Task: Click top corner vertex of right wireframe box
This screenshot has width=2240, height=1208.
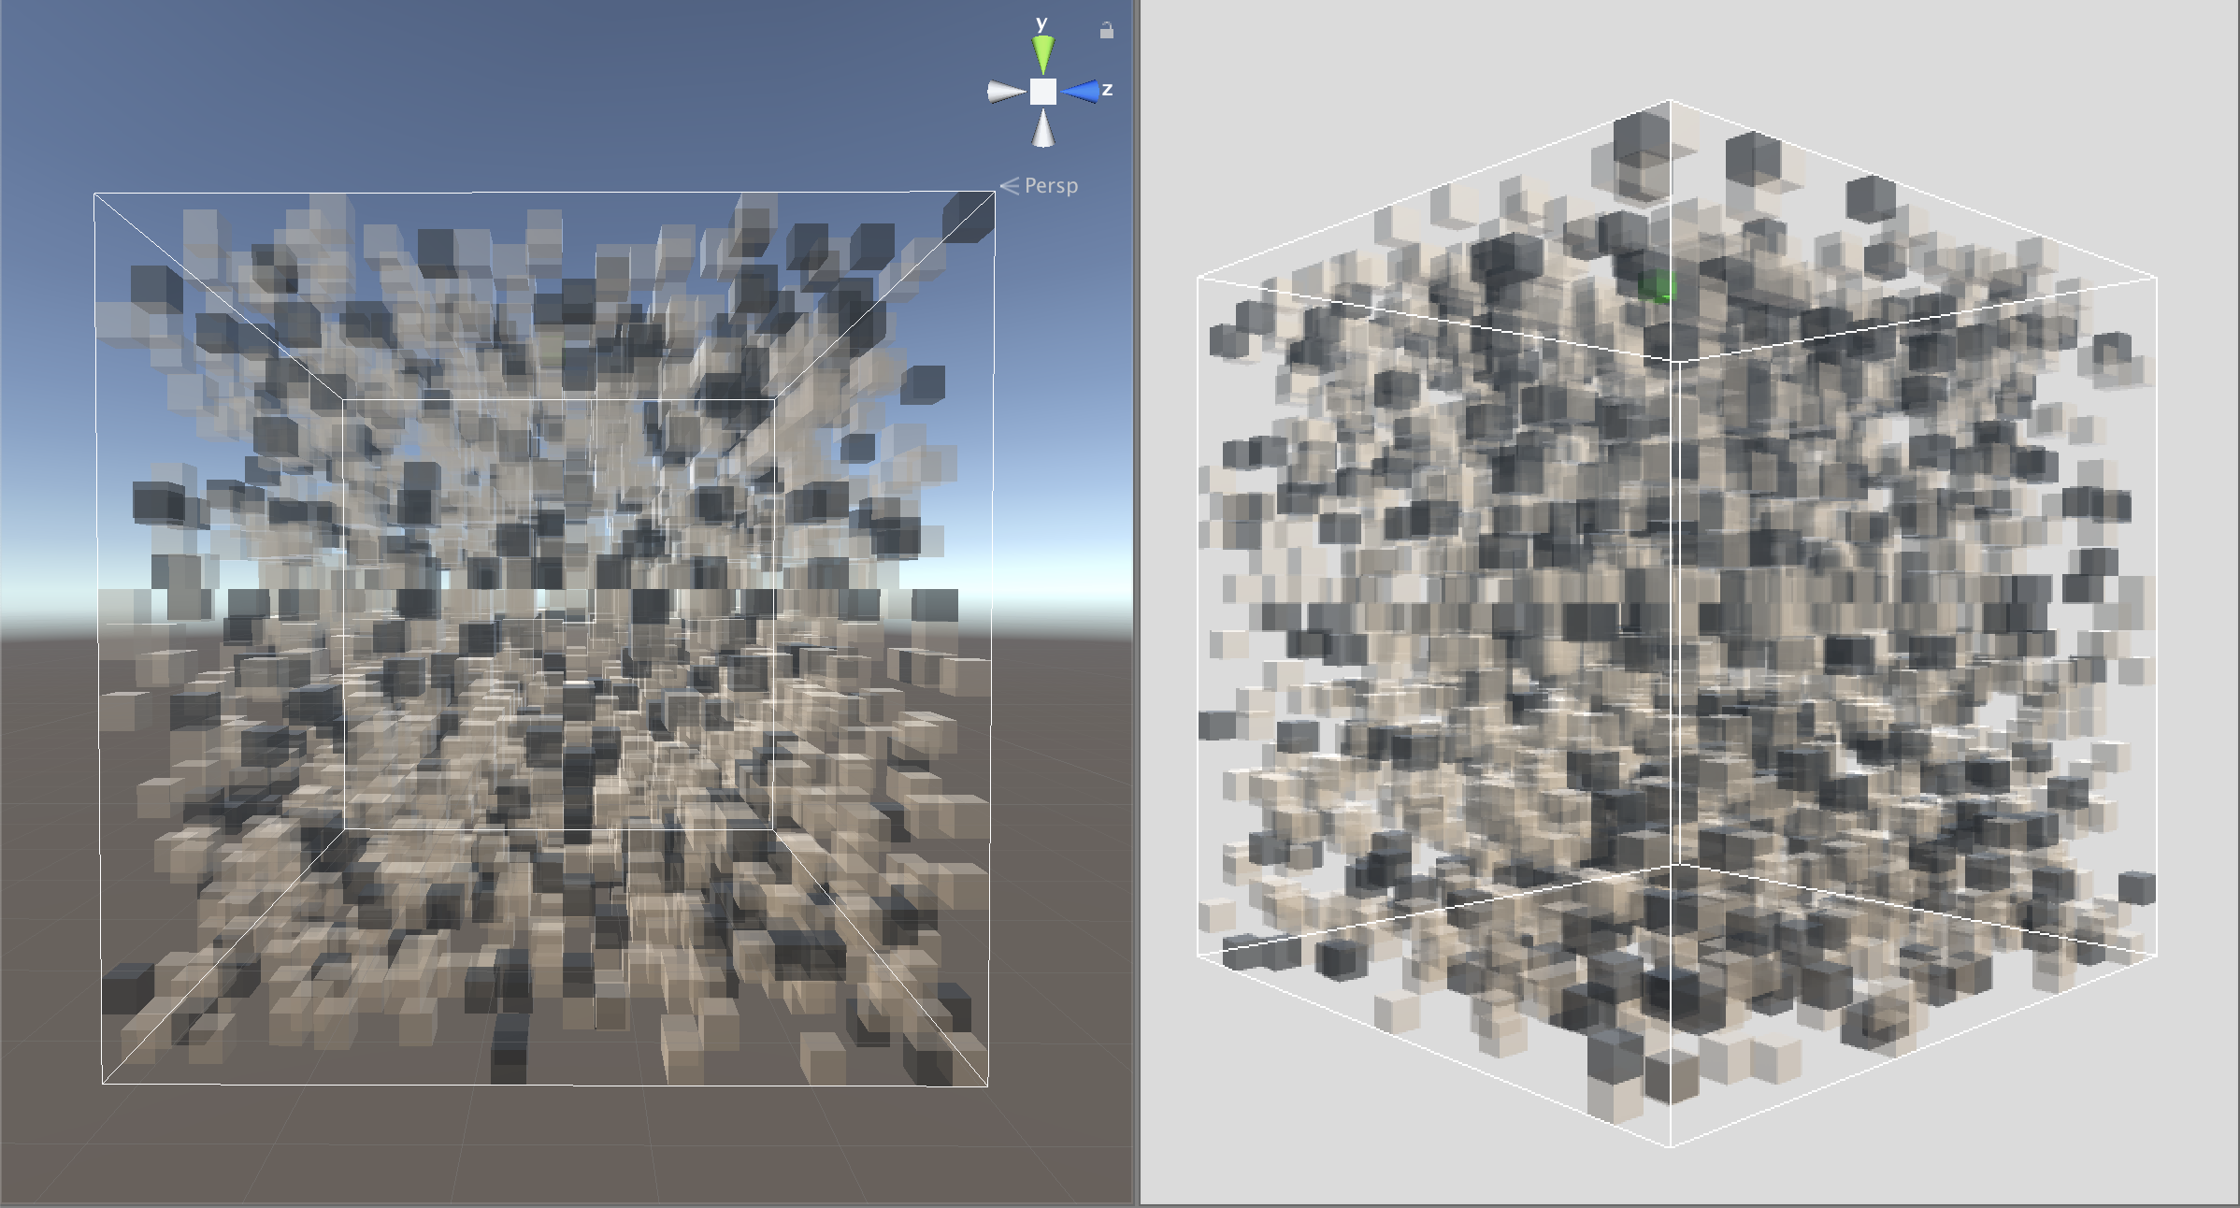Action: click(x=1670, y=100)
